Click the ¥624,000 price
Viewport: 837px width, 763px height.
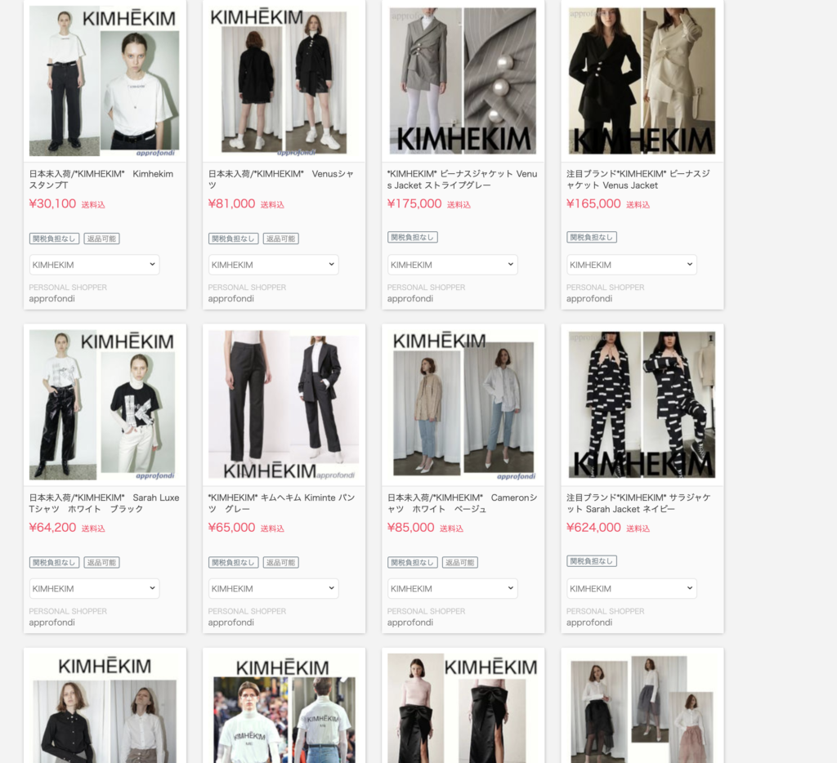(x=593, y=528)
